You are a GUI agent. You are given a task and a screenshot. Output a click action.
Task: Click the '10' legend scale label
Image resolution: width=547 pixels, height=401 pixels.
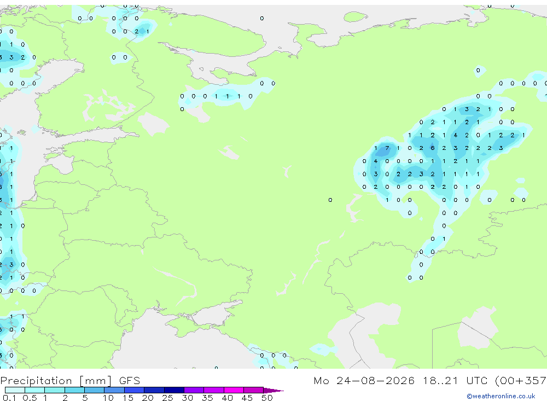(x=108, y=398)
